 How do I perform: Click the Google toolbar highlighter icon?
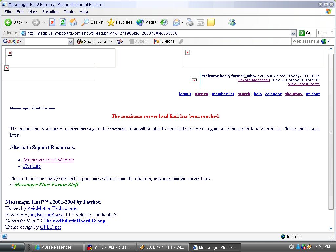tap(181, 41)
